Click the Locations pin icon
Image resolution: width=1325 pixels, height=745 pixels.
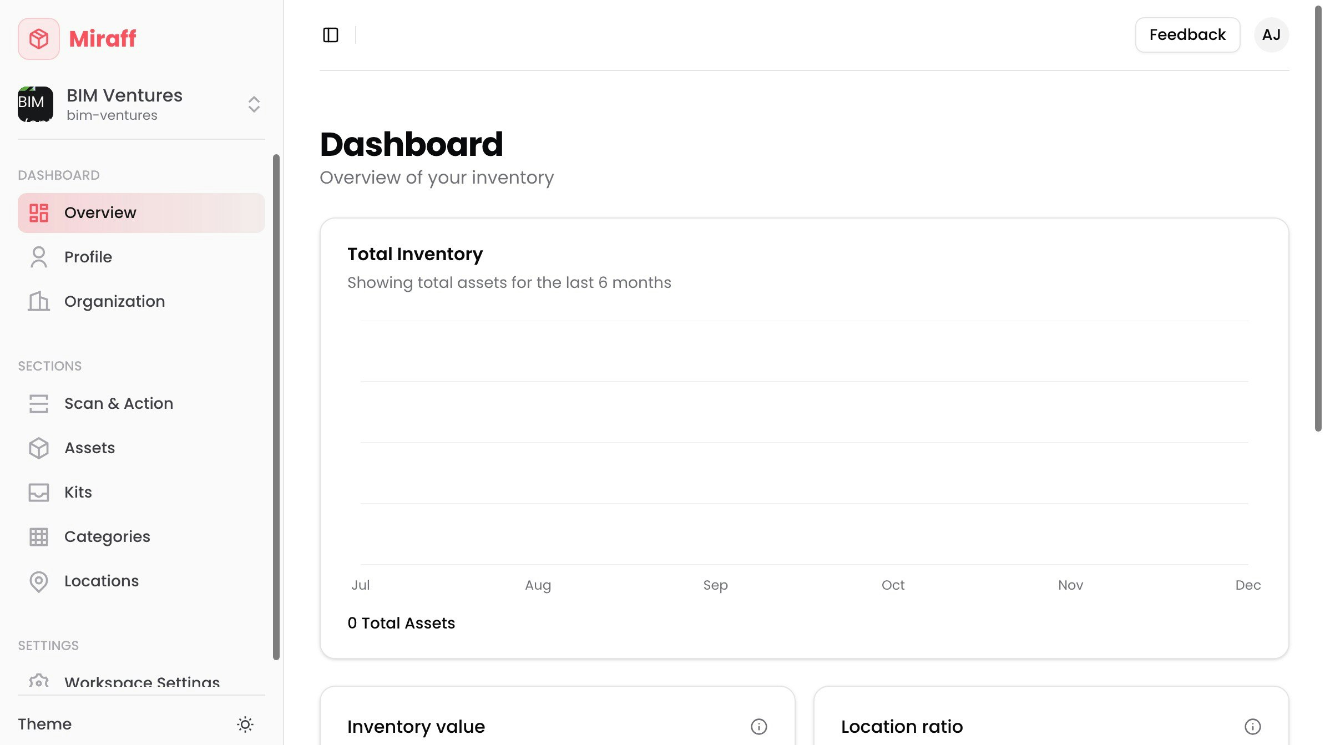pyautogui.click(x=39, y=581)
